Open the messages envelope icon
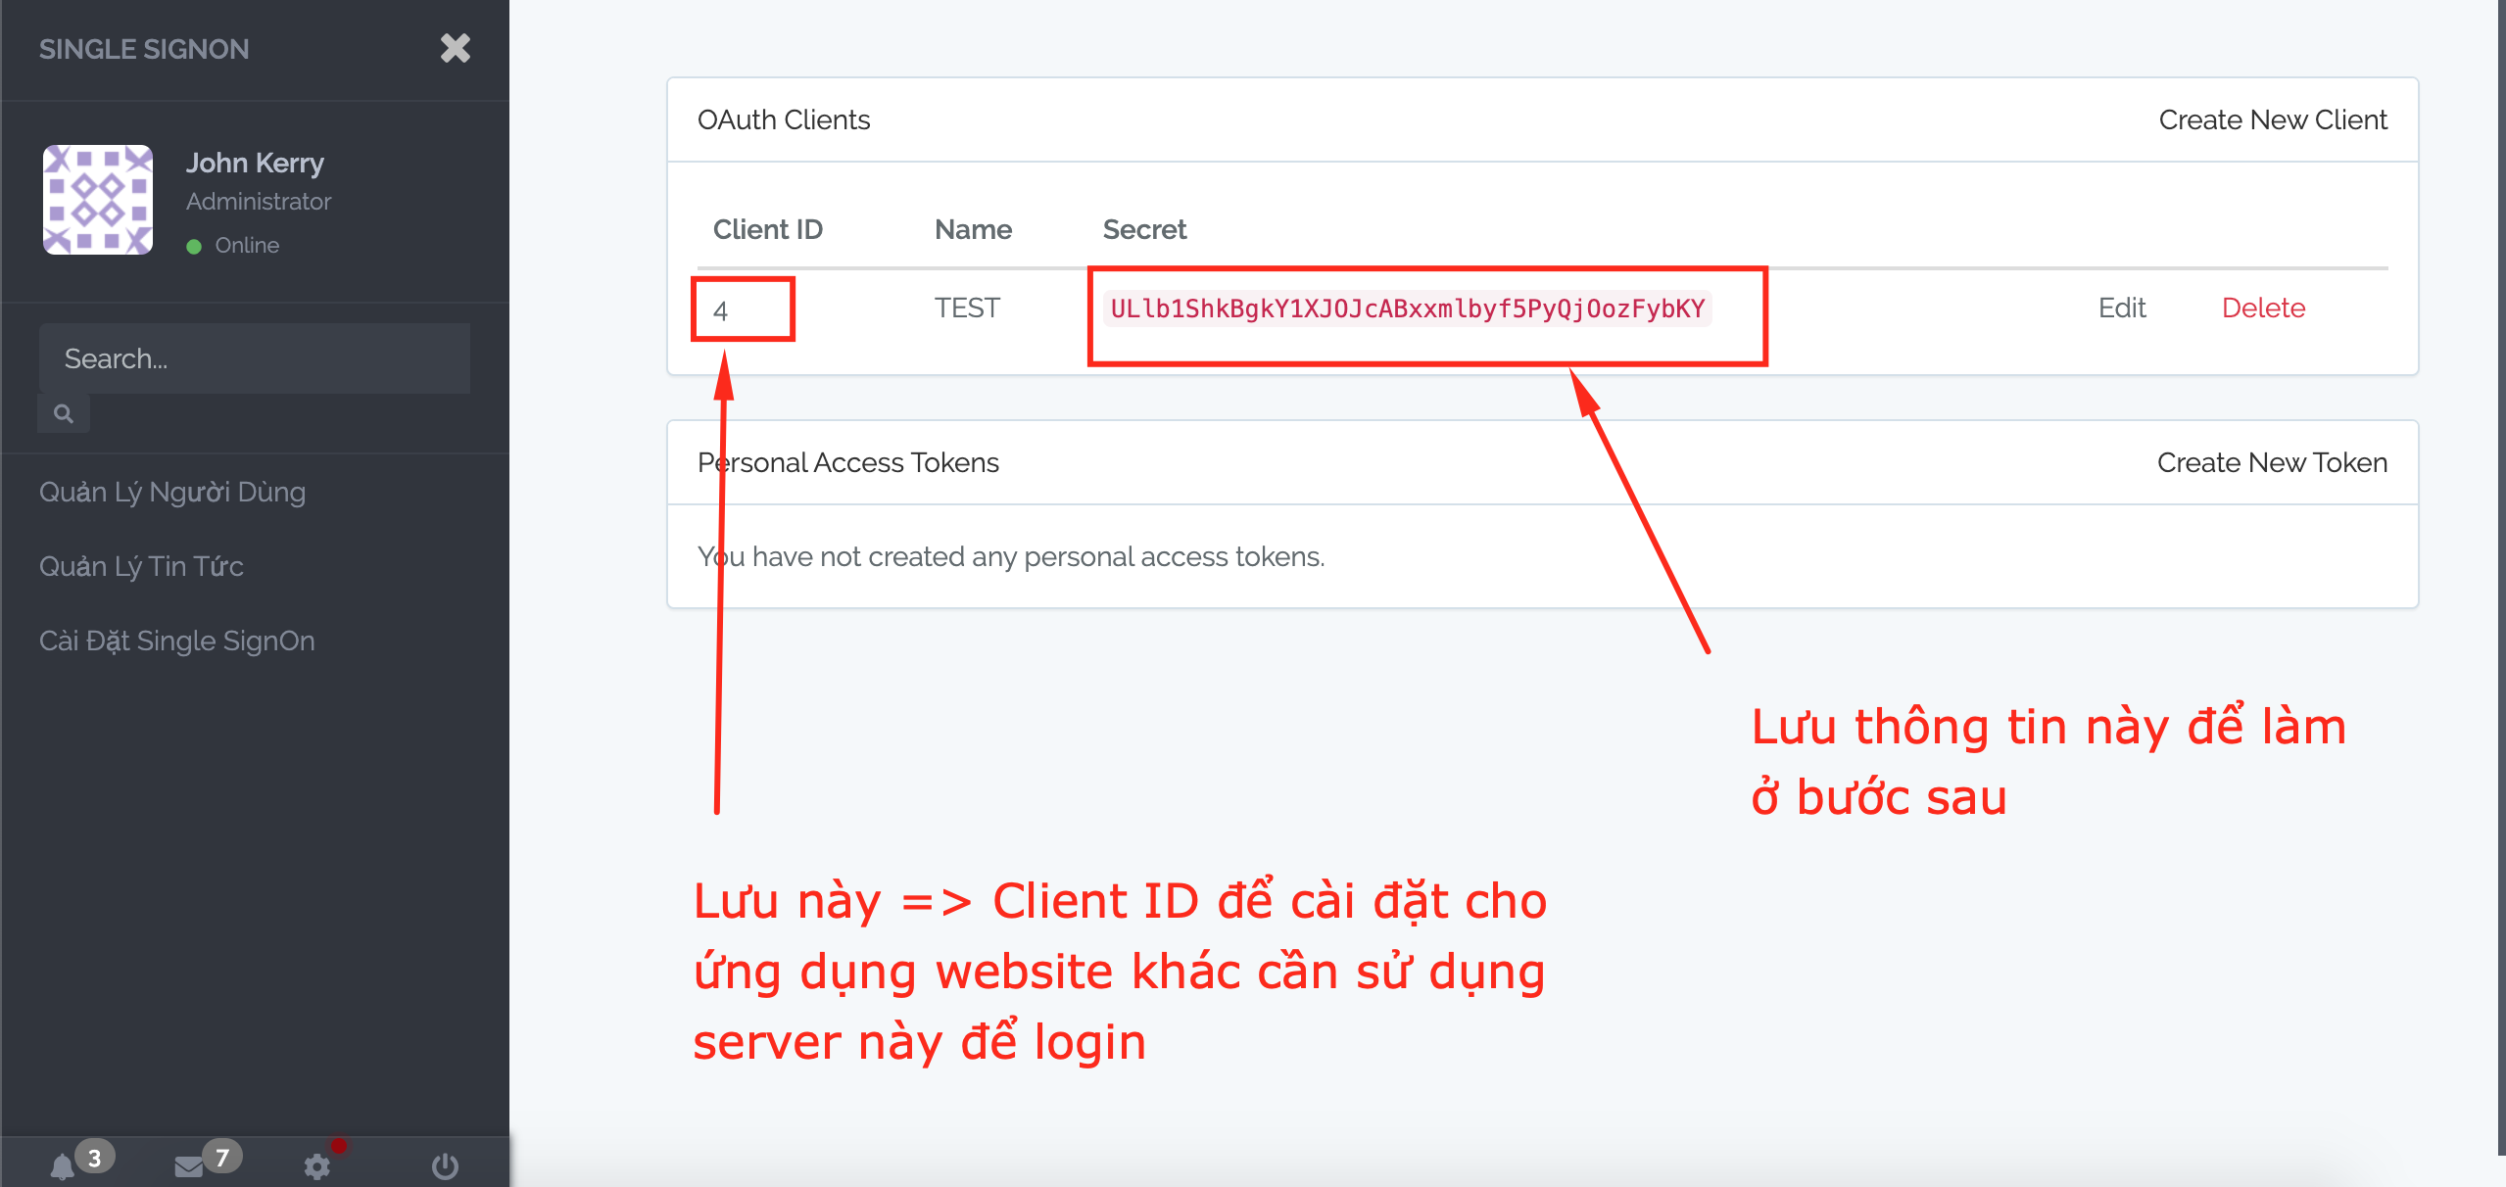This screenshot has width=2506, height=1187. coord(188,1165)
